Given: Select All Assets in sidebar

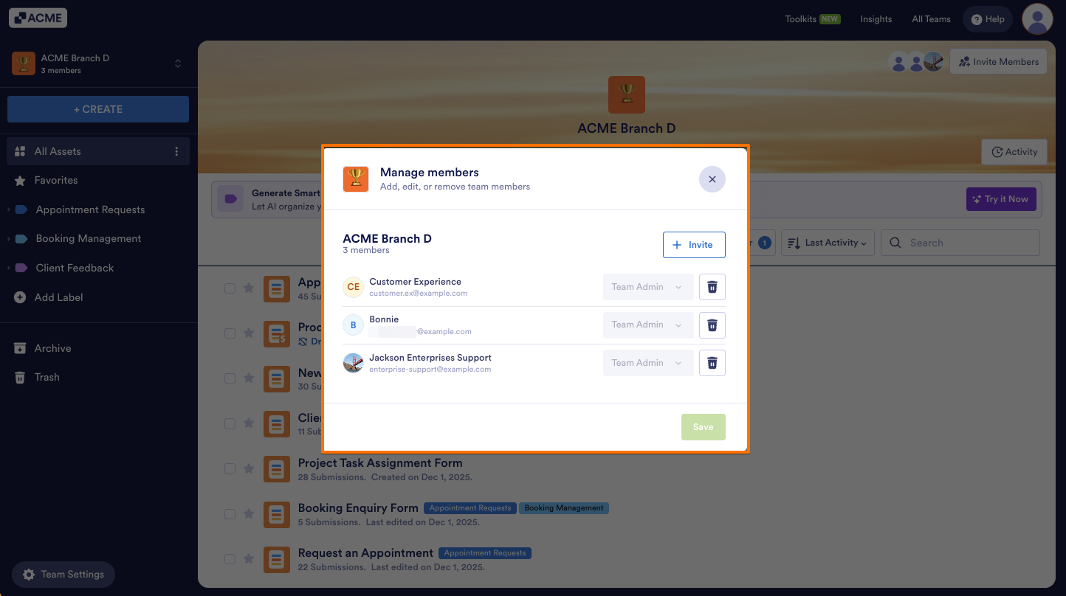Looking at the screenshot, I should click(98, 151).
